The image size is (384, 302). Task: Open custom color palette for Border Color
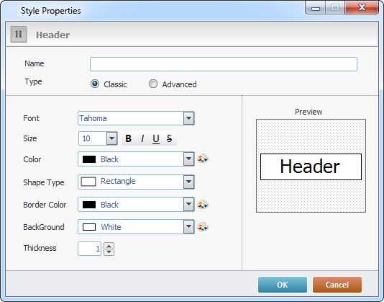(x=203, y=204)
